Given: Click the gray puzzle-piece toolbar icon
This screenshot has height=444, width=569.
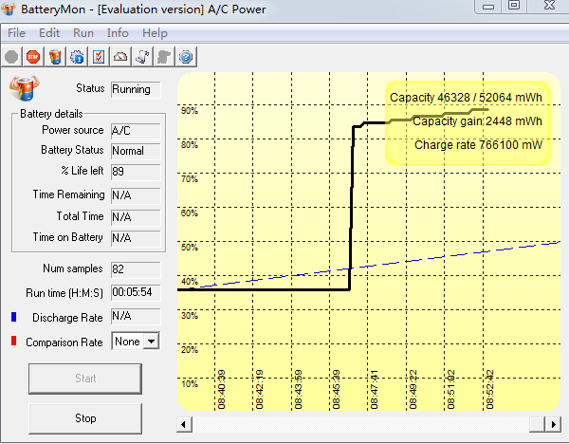Looking at the screenshot, I should tap(164, 57).
